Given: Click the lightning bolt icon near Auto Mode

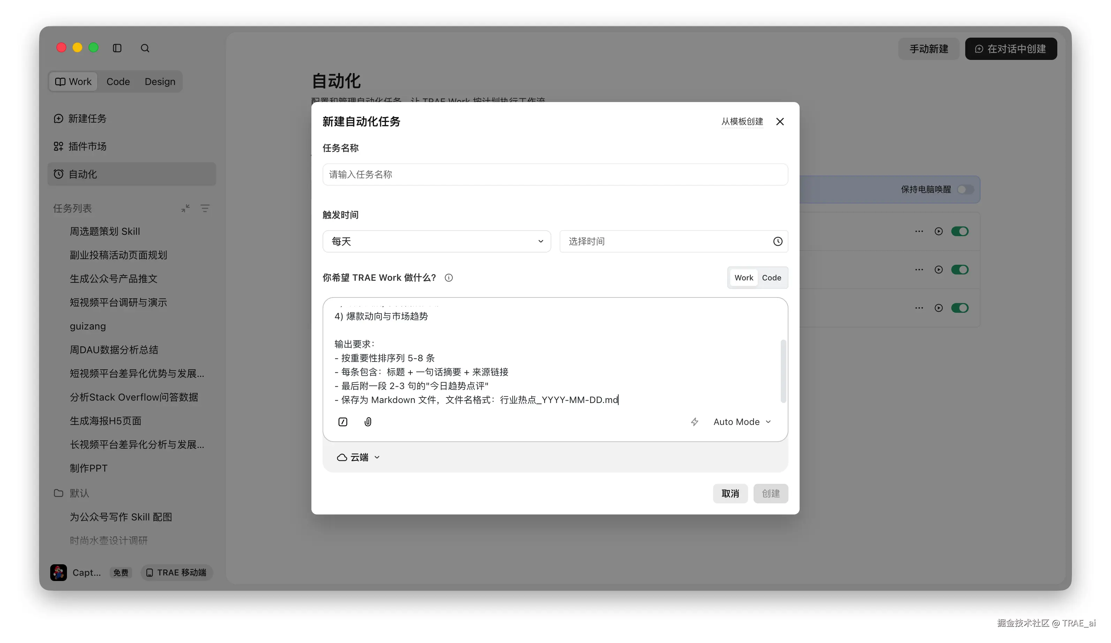Looking at the screenshot, I should click(x=694, y=422).
